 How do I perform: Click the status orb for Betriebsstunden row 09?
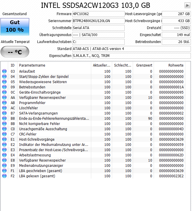4,87
